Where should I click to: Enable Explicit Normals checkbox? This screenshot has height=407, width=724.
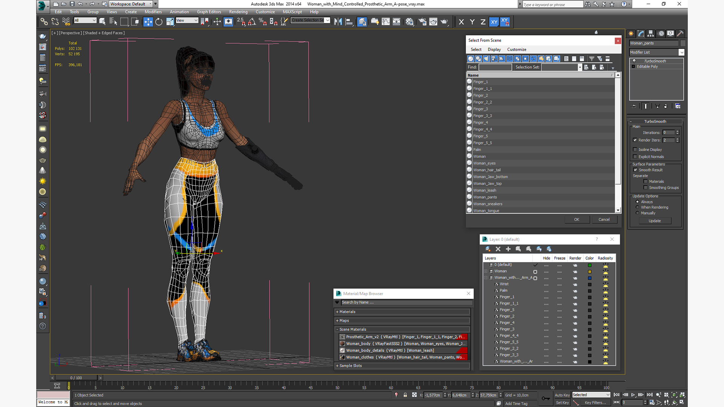point(635,157)
